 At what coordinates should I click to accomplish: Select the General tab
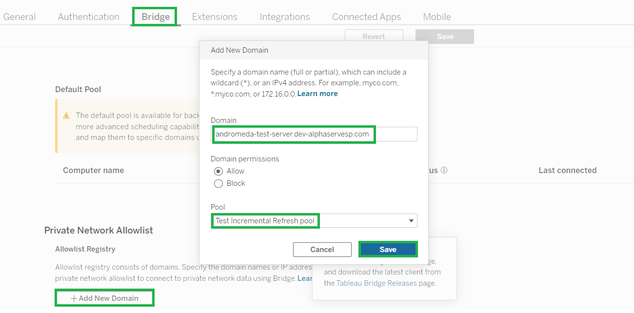point(19,16)
